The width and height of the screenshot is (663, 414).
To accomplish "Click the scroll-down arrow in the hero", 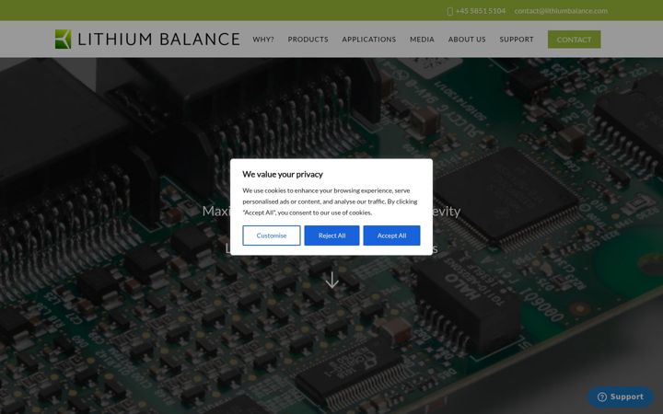I will click(331, 280).
